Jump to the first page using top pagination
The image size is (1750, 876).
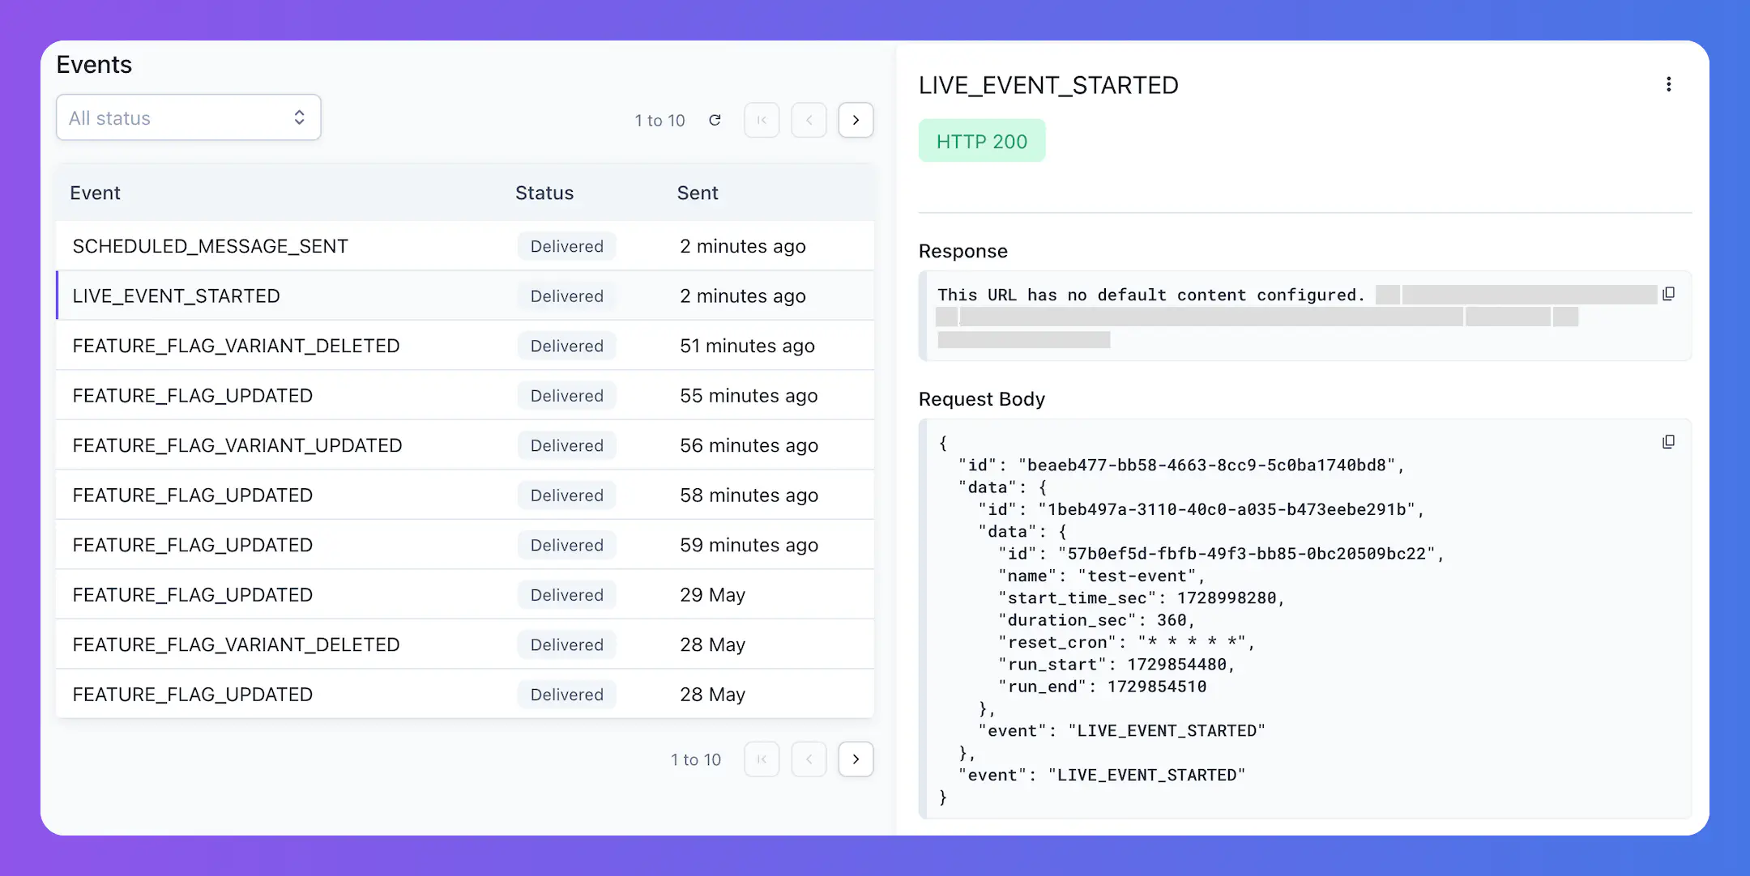[x=762, y=119]
